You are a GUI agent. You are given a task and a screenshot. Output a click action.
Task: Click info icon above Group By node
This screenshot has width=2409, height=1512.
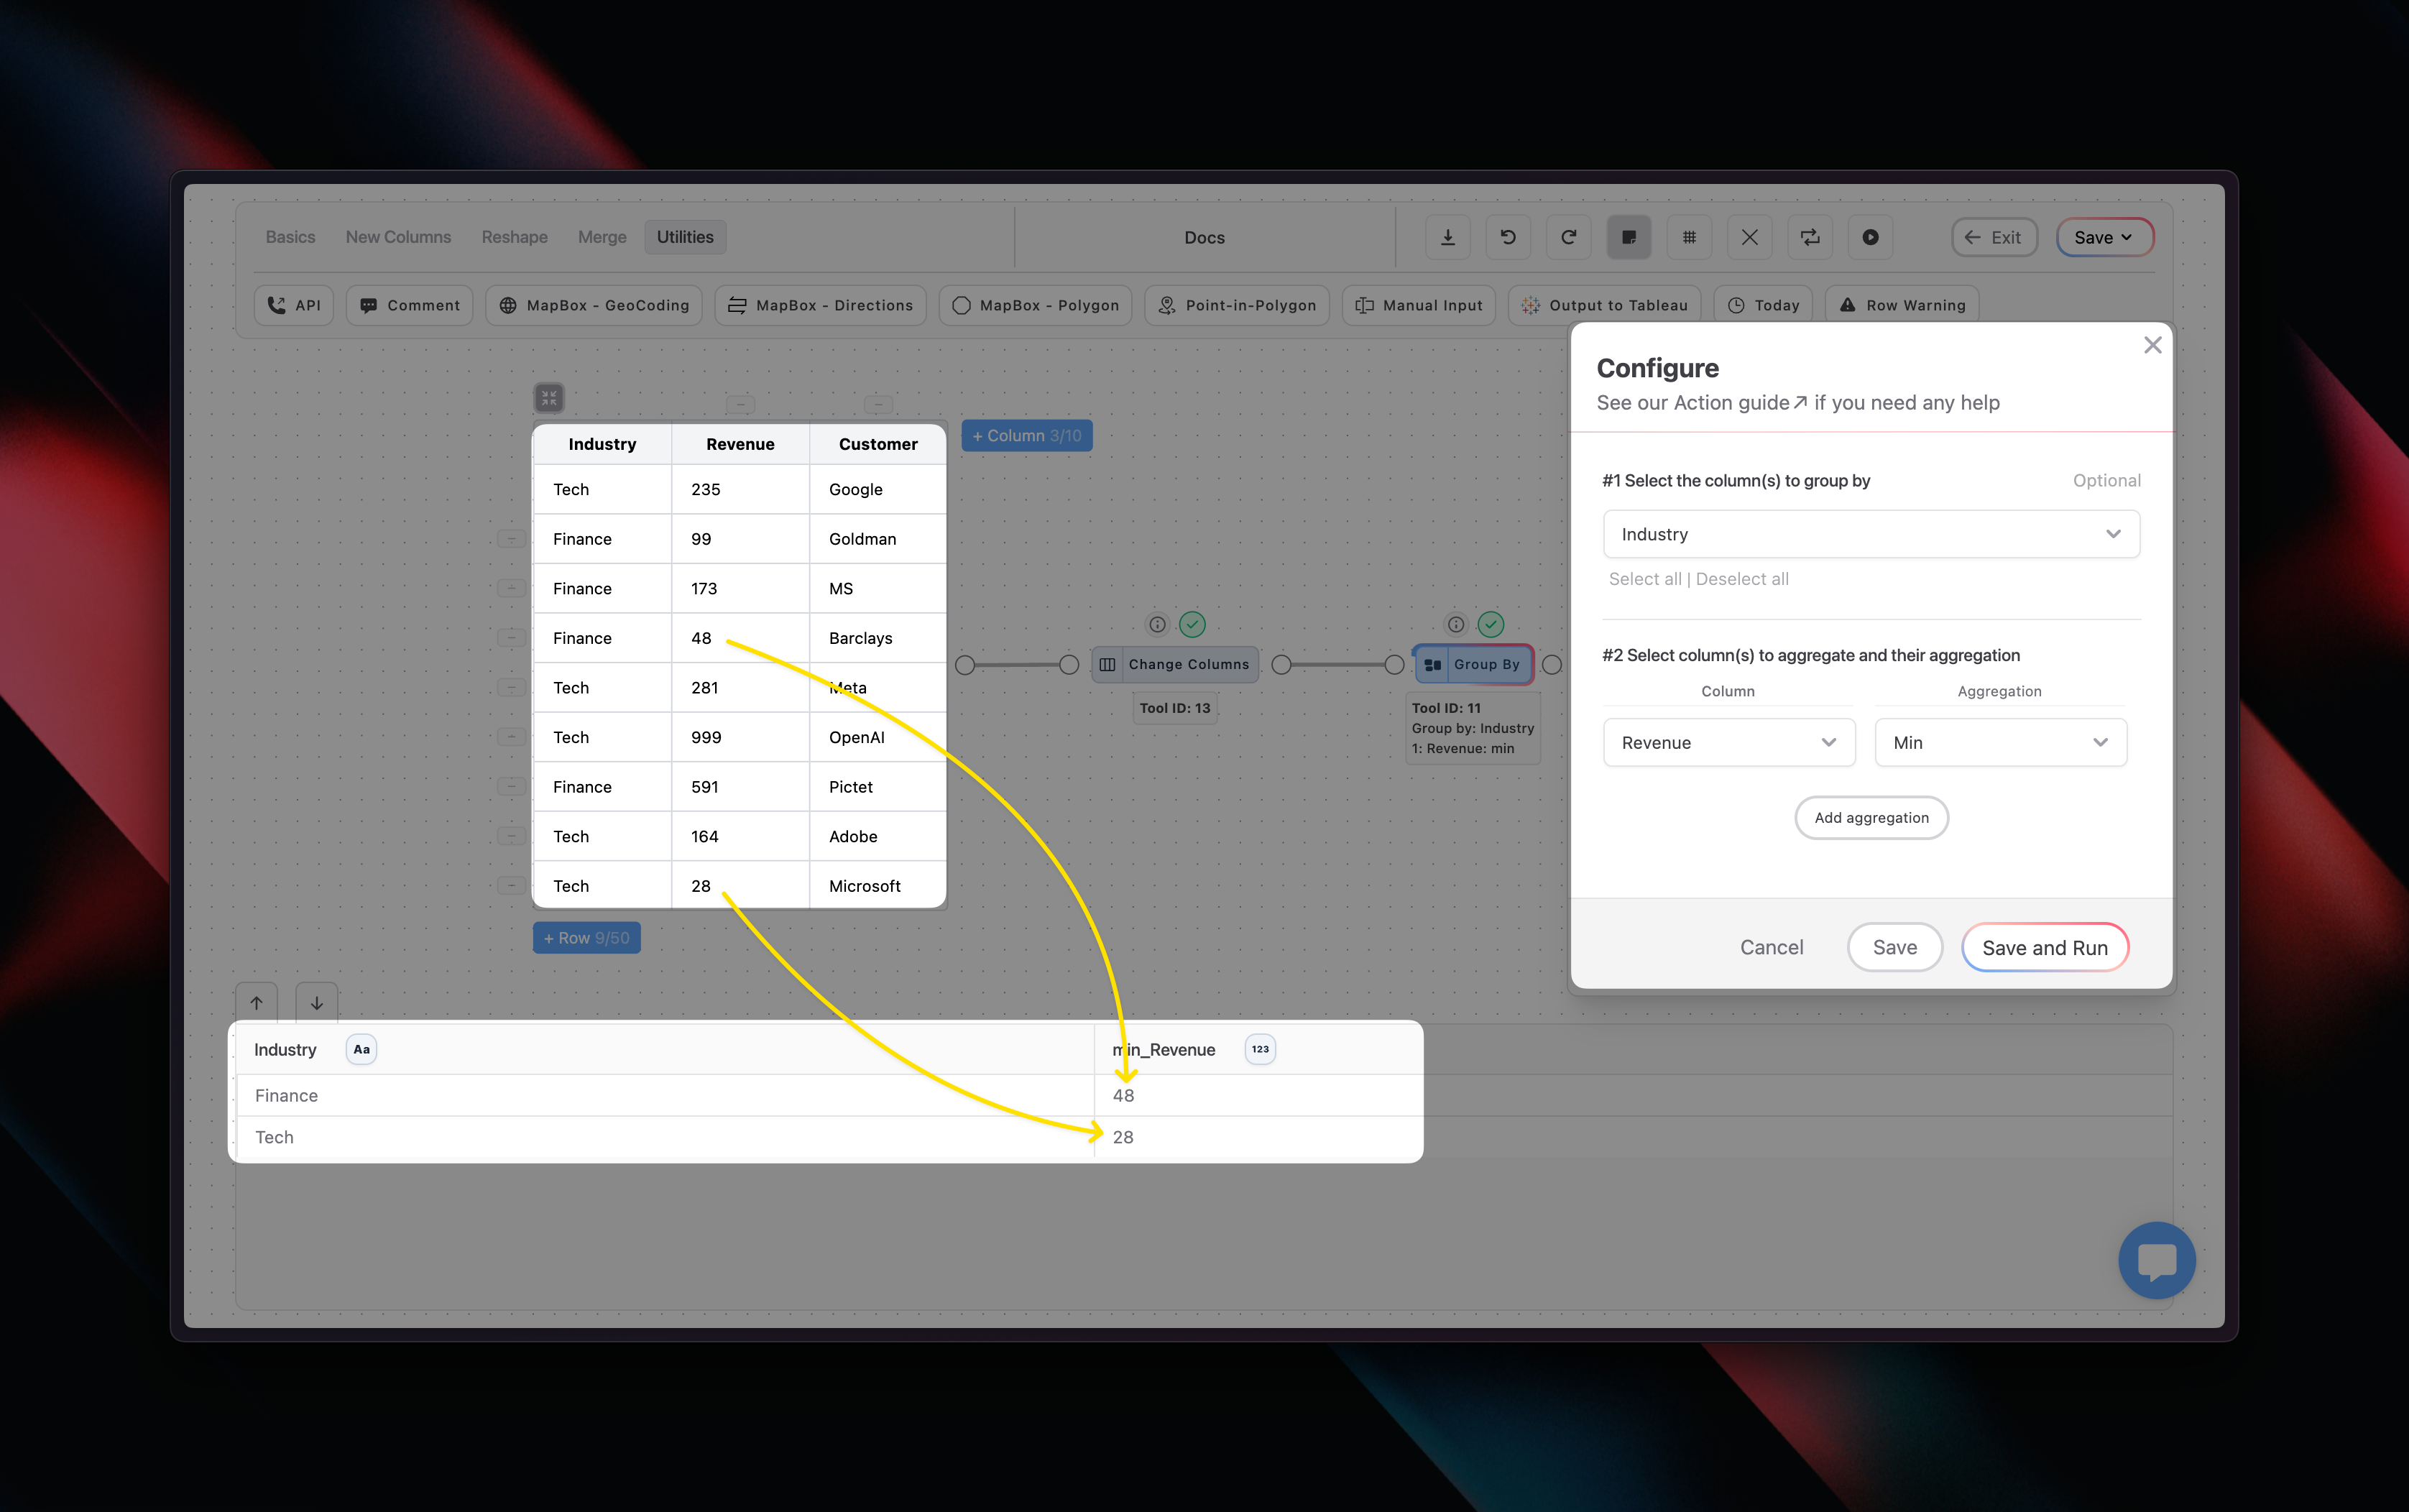click(x=1456, y=625)
